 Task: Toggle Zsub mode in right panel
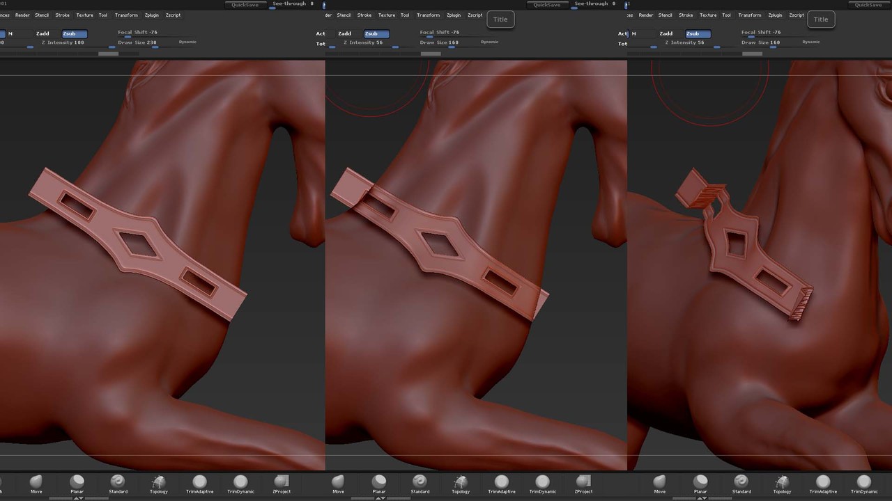(698, 33)
